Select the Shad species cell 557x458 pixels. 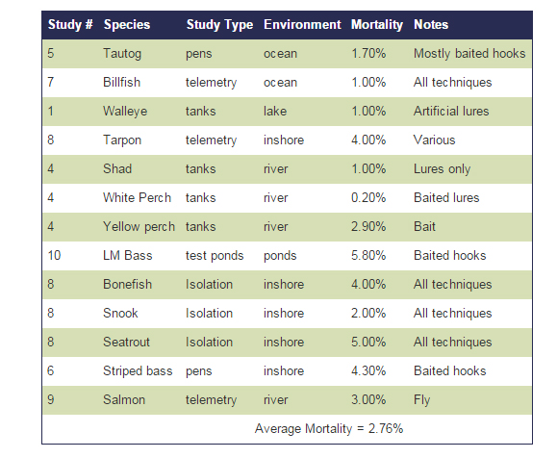tap(117, 168)
